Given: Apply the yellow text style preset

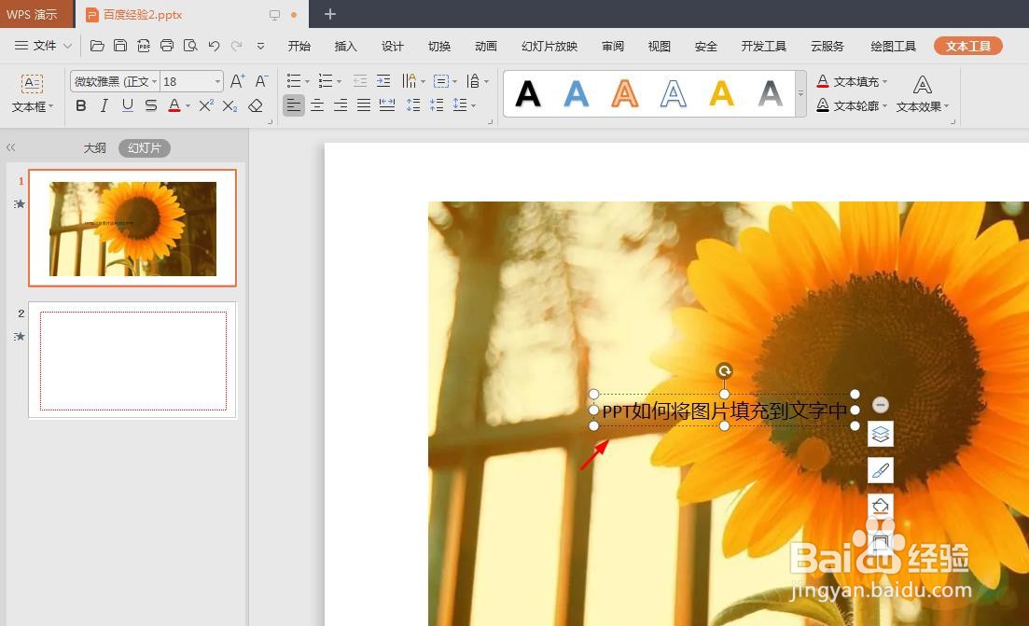Looking at the screenshot, I should 721,94.
